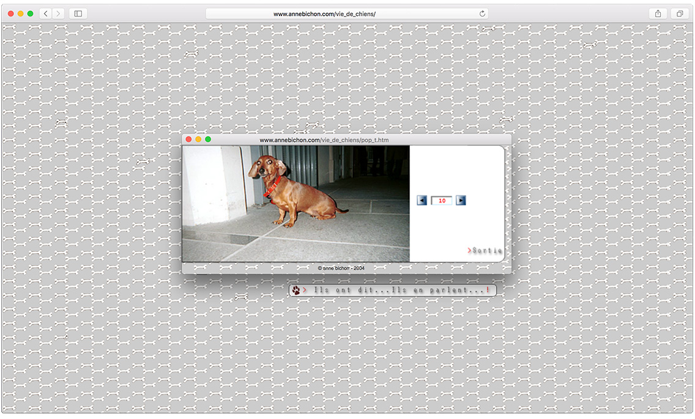Click the photo number field showing 10
This screenshot has height=419, width=695.
pyautogui.click(x=441, y=200)
